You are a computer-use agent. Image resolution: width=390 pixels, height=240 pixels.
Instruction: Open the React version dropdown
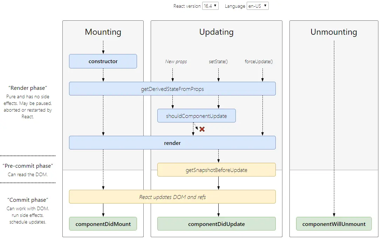click(x=210, y=6)
